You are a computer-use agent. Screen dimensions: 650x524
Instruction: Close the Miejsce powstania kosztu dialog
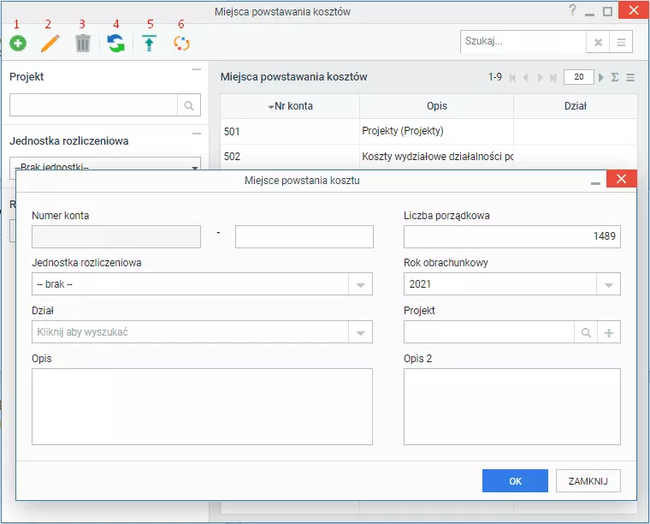621,179
